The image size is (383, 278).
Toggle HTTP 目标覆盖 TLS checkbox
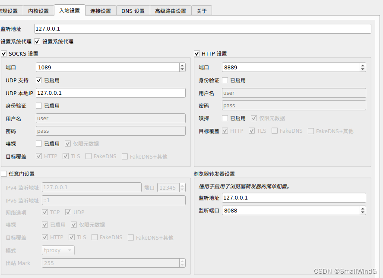(x=252, y=131)
